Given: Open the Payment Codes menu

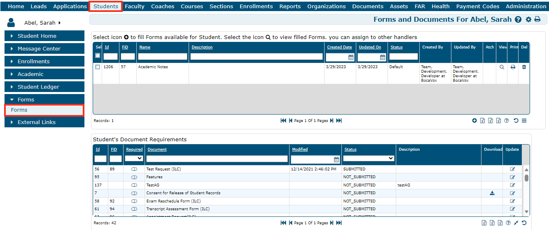Looking at the screenshot, I should pyautogui.click(x=478, y=6).
